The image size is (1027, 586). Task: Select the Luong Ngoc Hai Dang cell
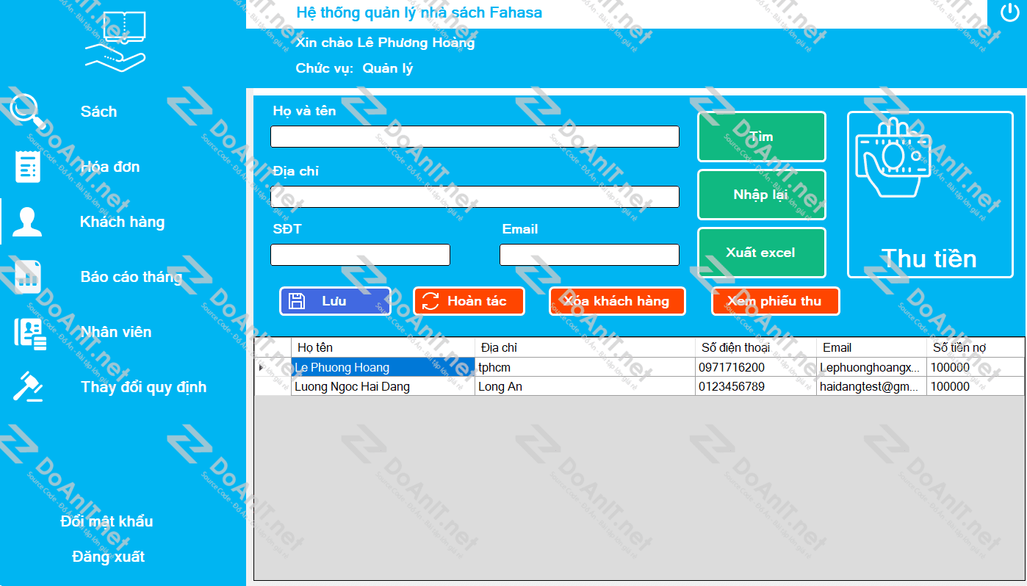coord(383,386)
